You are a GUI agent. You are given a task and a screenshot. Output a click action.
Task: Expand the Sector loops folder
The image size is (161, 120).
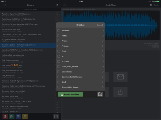(80, 72)
